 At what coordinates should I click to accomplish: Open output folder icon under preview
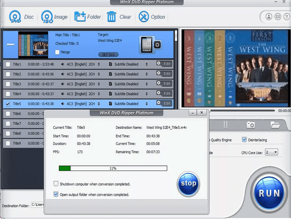click(x=275, y=125)
